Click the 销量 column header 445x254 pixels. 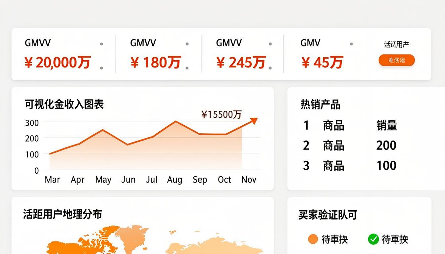pos(387,126)
